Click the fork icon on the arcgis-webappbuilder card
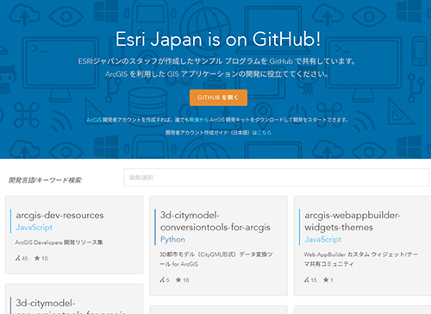The image size is (431, 314). click(307, 279)
